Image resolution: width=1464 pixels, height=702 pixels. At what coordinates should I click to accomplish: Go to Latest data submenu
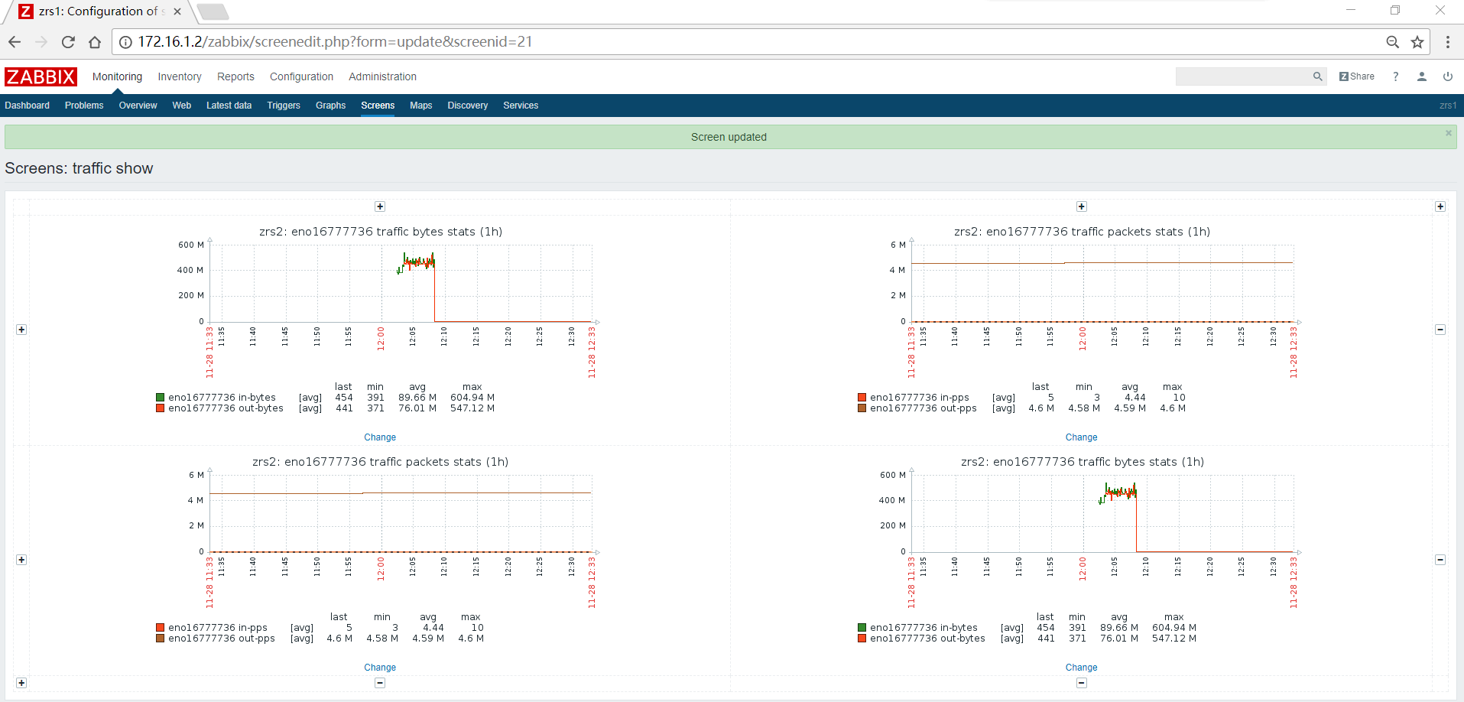pos(229,106)
